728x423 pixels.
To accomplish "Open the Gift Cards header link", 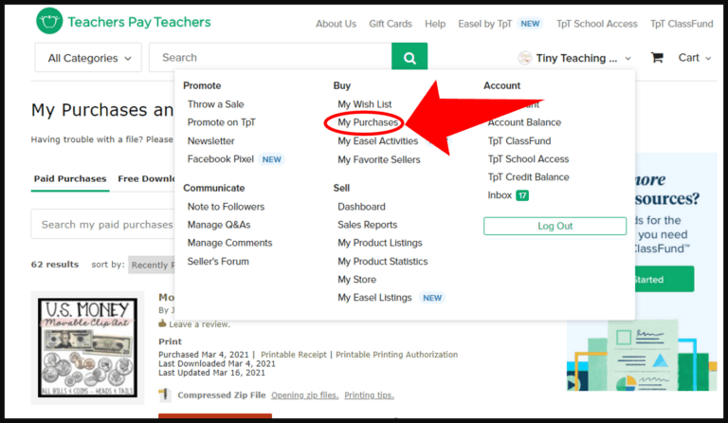I will tap(390, 24).
